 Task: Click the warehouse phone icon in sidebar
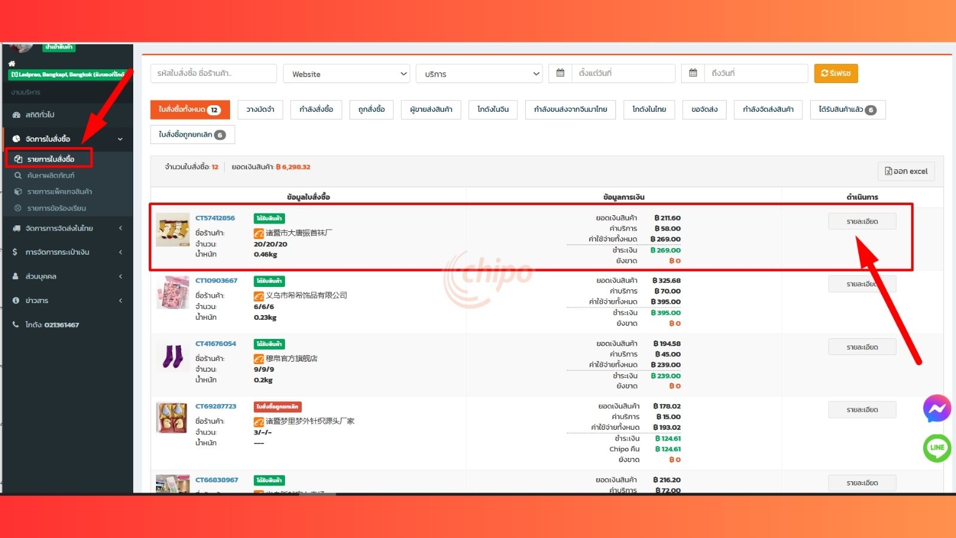pyautogui.click(x=16, y=325)
